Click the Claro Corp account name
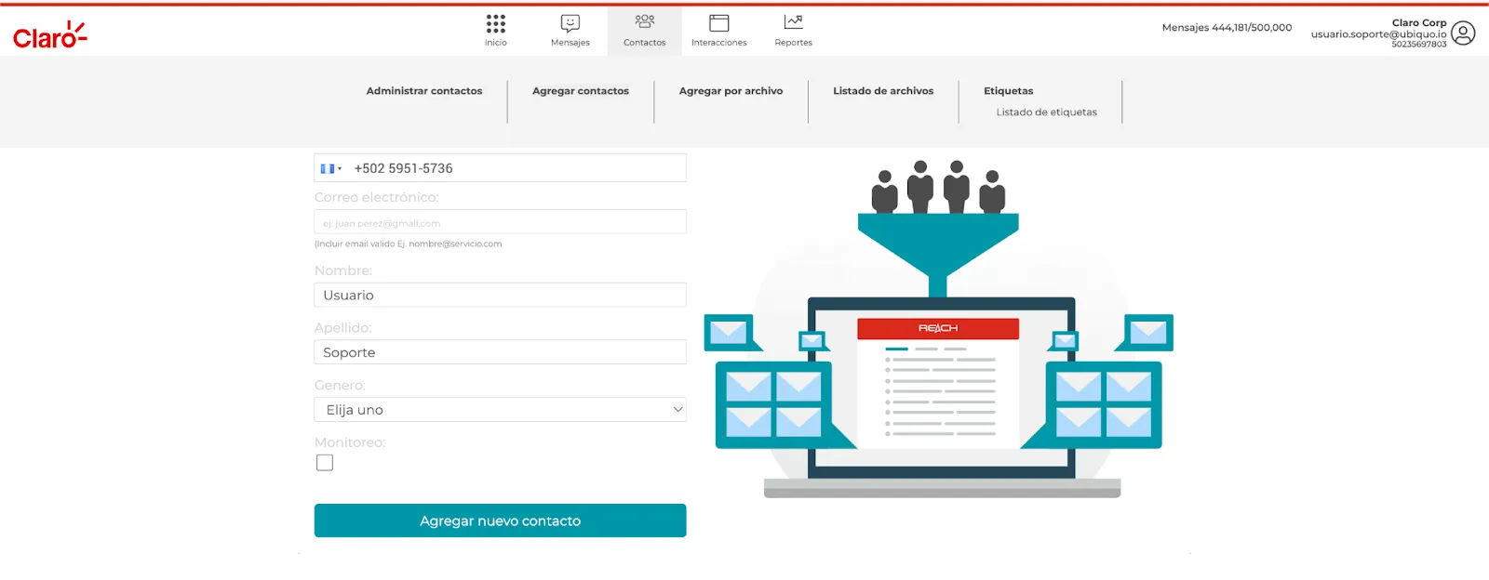The height and width of the screenshot is (580, 1489). pos(1419,22)
